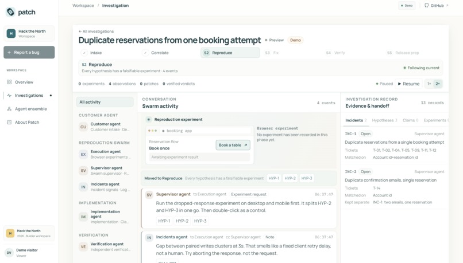The height and width of the screenshot is (263, 463).
Task: Switch to the Incidents record tab
Action: click(356, 120)
